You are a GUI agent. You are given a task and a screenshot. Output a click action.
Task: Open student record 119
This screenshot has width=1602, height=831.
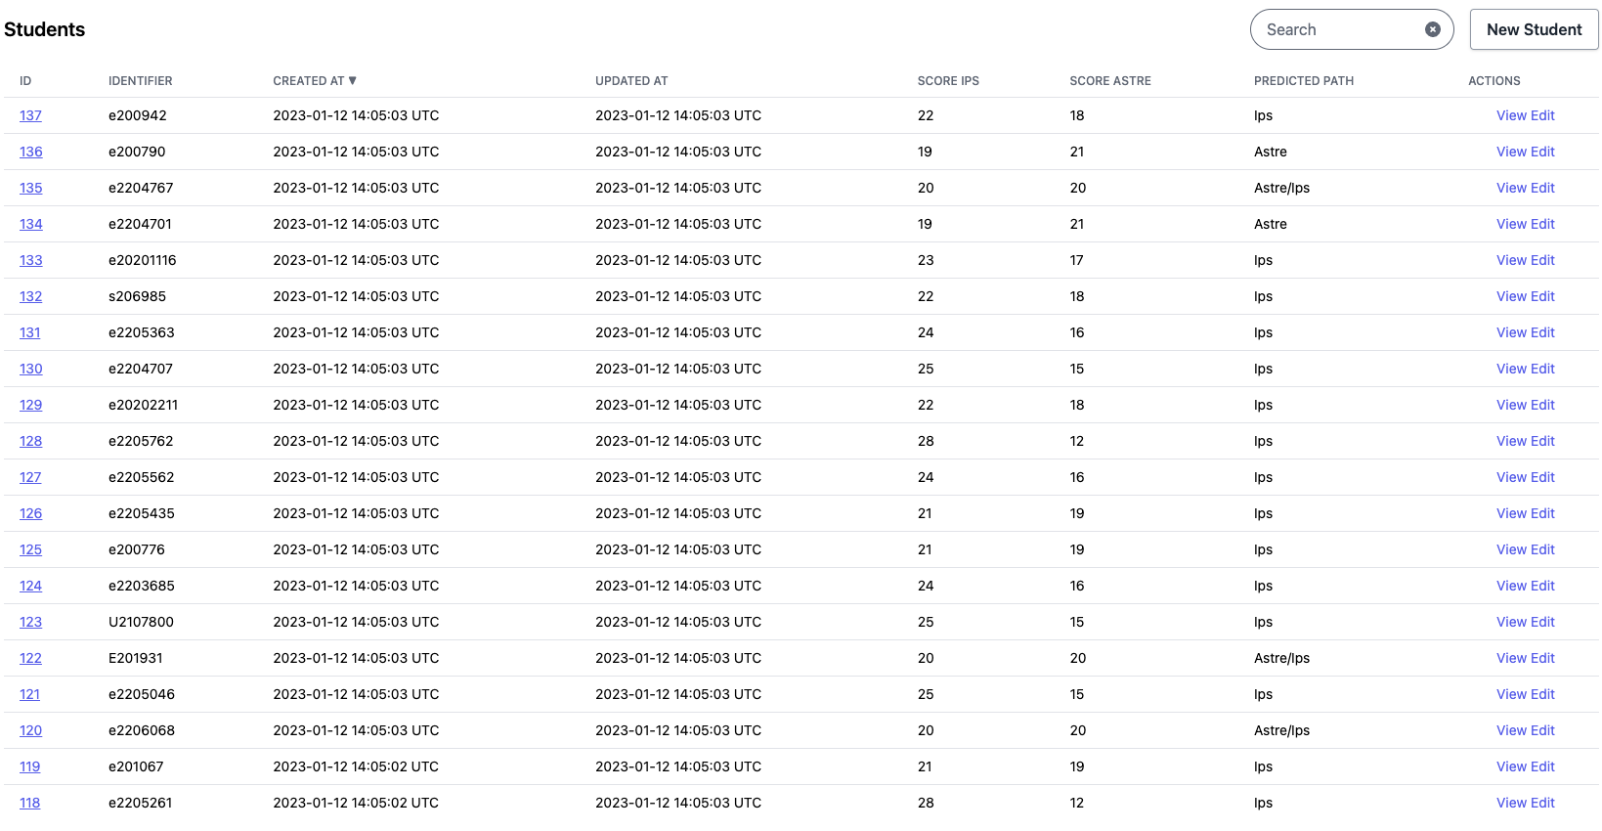(29, 766)
